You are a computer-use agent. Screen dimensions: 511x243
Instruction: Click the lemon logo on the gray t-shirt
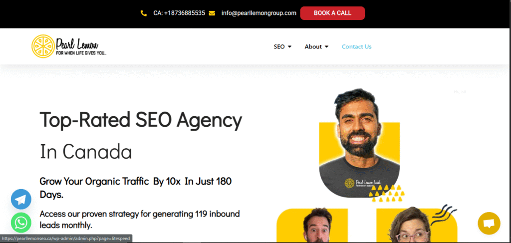(349, 183)
